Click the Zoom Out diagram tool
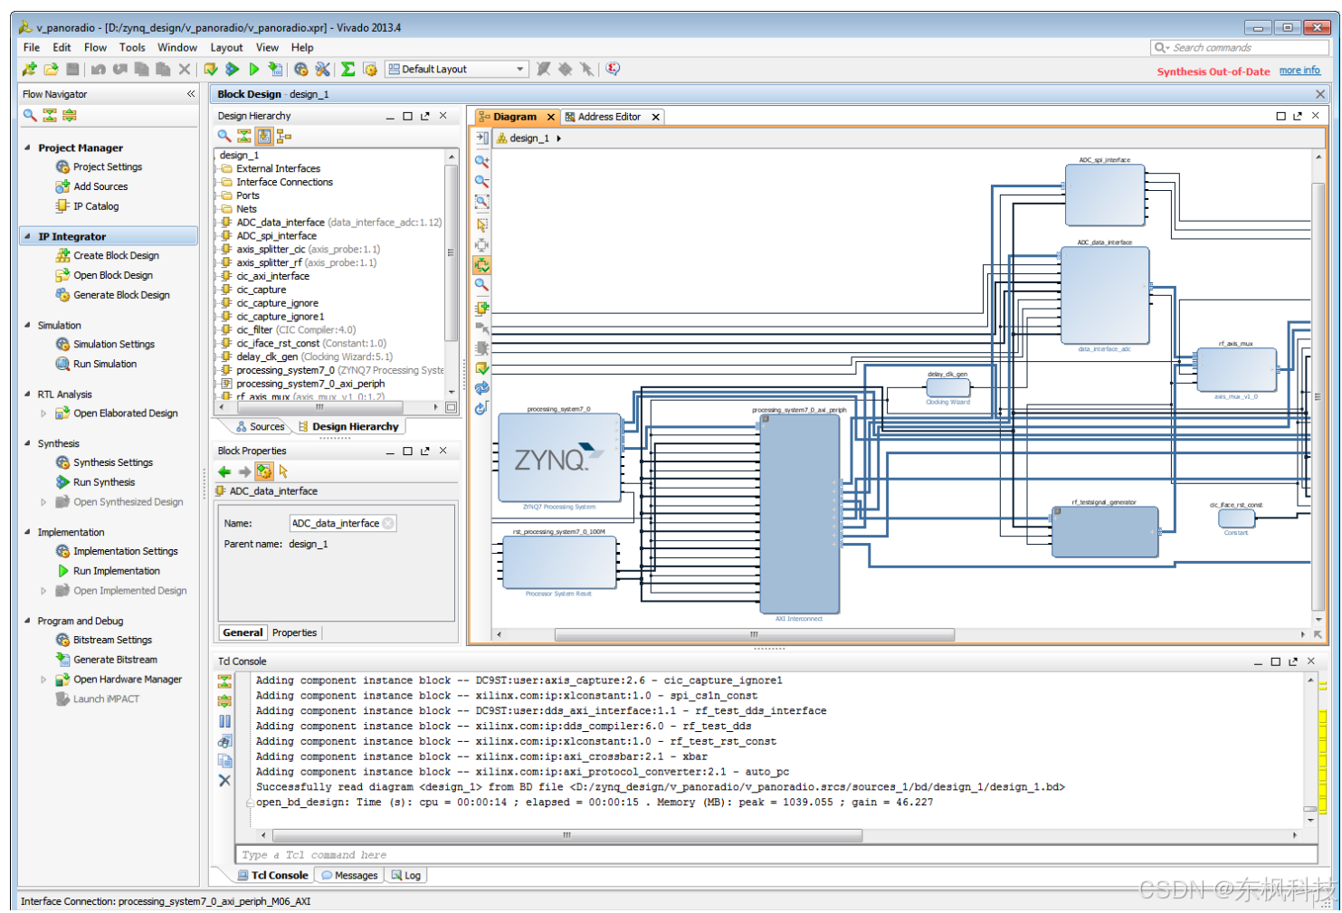This screenshot has width=1342, height=913. (x=481, y=181)
